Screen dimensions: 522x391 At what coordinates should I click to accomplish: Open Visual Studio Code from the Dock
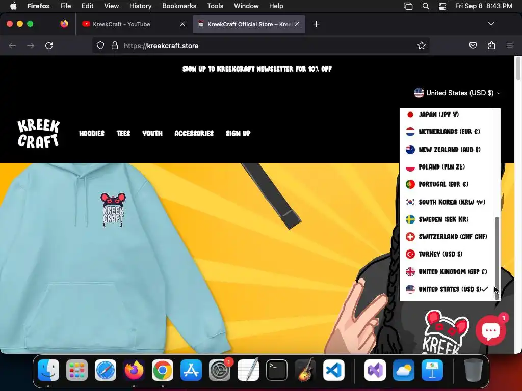tap(334, 370)
